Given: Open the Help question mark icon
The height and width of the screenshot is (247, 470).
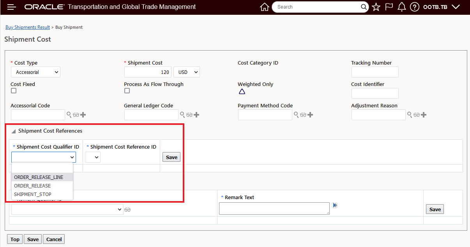Looking at the screenshot, I should click(x=415, y=7).
